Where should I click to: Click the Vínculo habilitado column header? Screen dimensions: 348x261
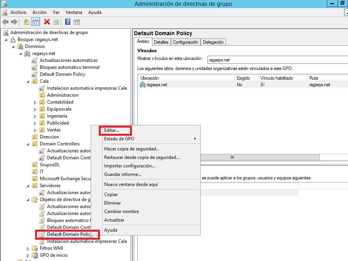tap(282, 78)
